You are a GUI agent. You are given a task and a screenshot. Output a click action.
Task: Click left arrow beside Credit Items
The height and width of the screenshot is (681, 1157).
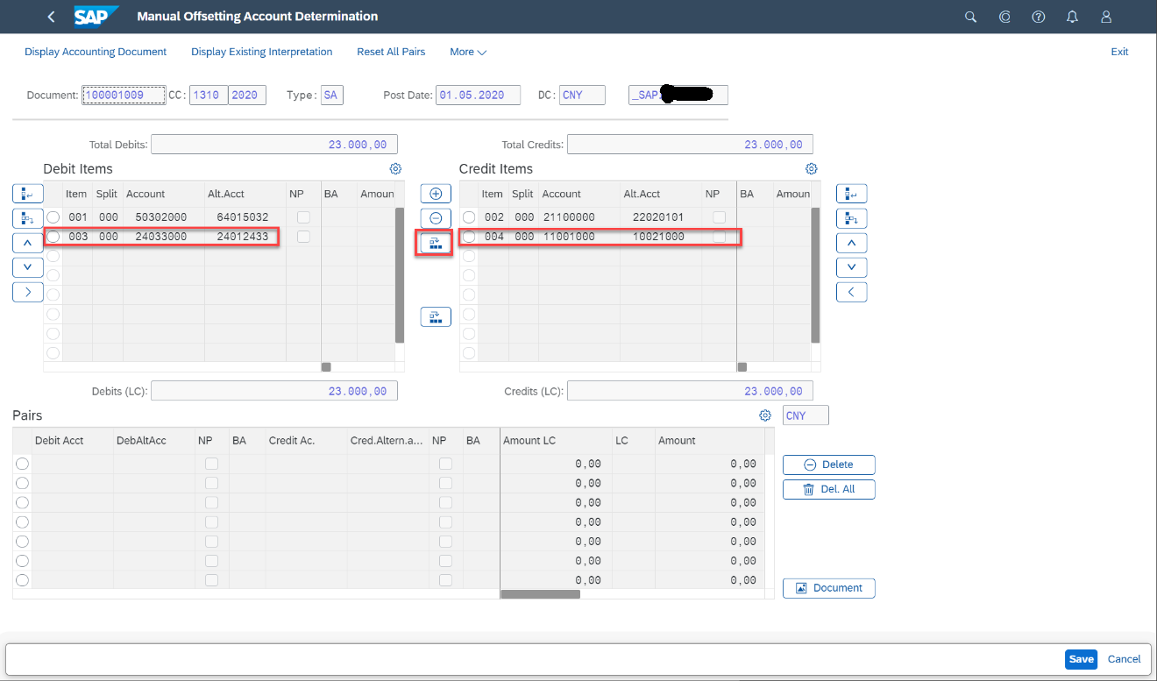click(851, 292)
